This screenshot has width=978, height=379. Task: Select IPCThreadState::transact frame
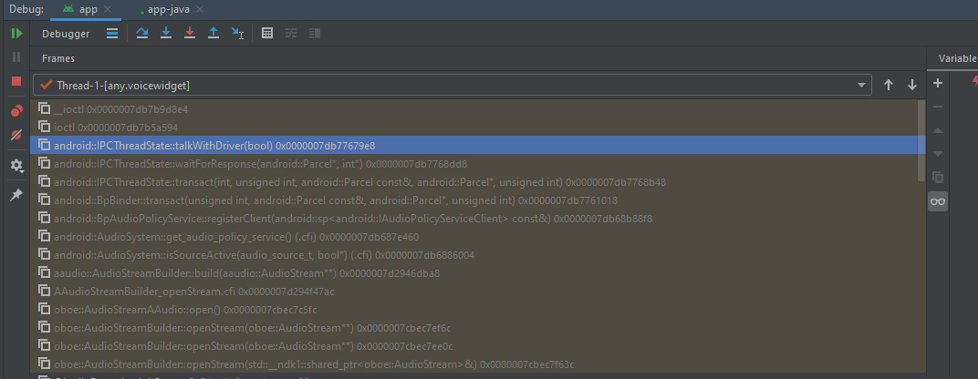tap(474, 182)
